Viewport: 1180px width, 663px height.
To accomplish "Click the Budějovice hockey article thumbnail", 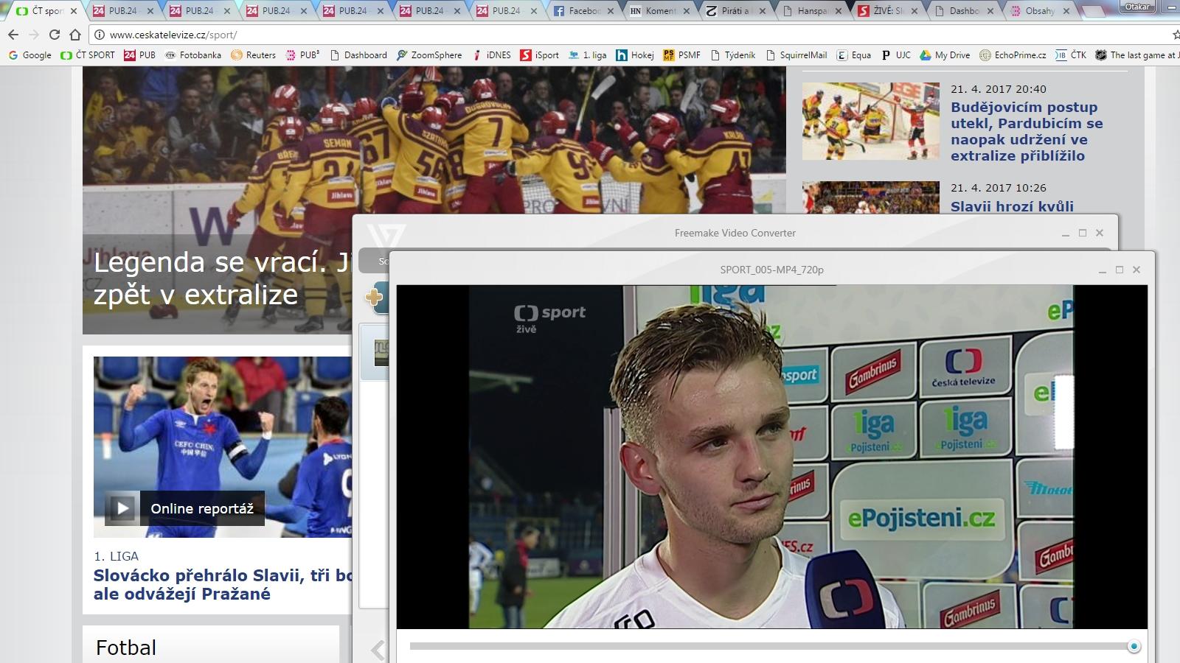I will tap(870, 122).
